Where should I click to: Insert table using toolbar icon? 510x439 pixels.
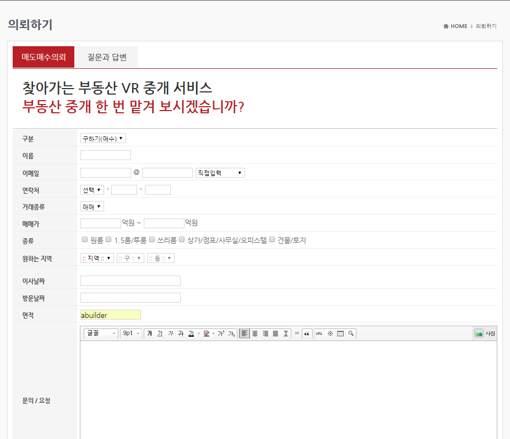340,333
